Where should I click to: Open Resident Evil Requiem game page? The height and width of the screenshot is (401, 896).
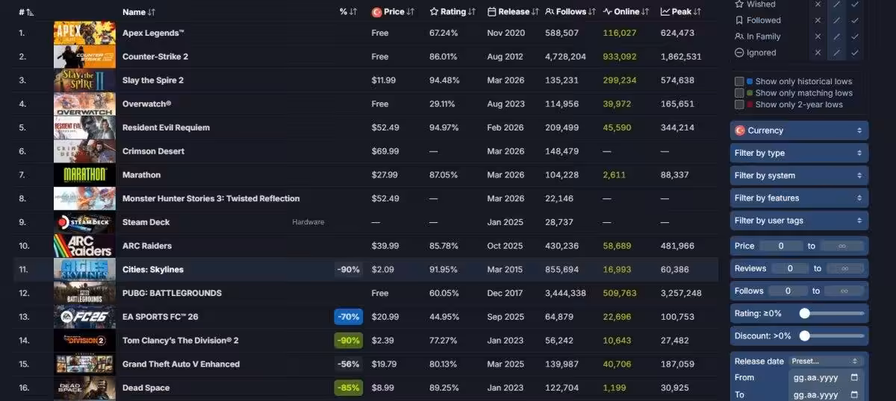pos(166,127)
